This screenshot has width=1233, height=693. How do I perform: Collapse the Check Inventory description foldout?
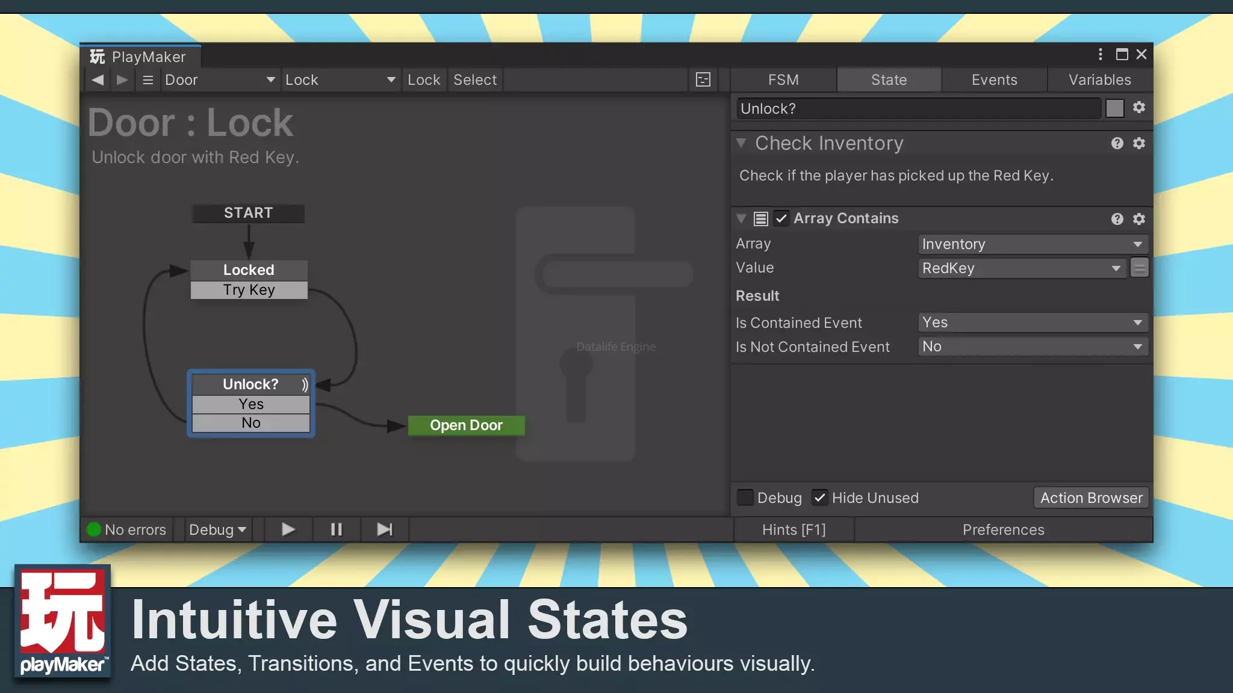[741, 143]
